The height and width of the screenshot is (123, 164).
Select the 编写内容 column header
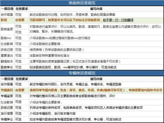pyautogui.click(x=96, y=9)
